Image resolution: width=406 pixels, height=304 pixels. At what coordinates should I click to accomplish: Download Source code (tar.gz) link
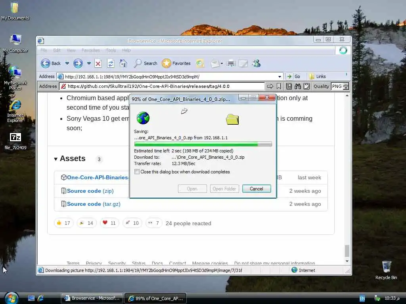point(94,204)
